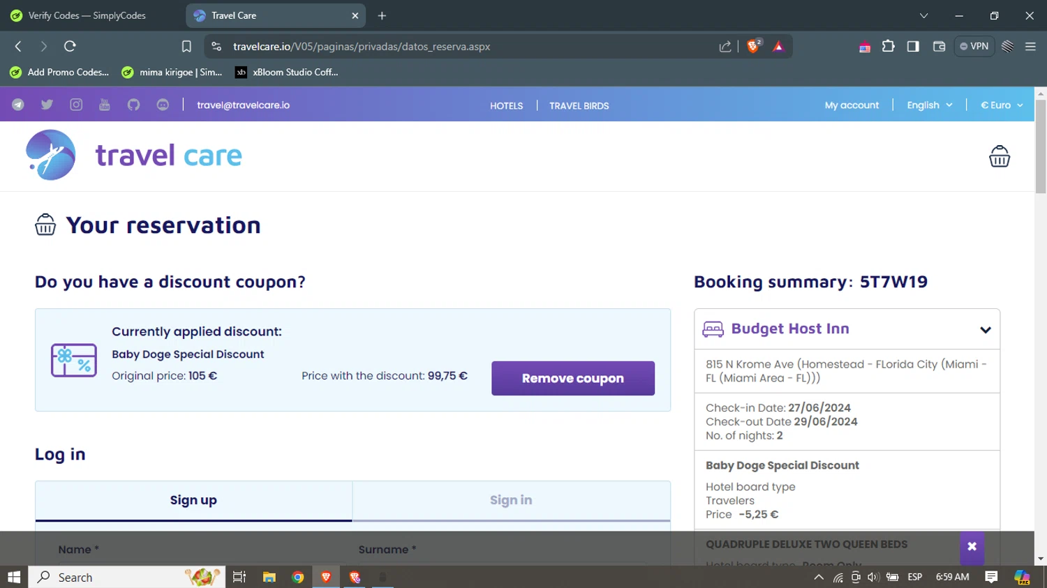
Task: Click the Windows Search box
Action: pos(127,577)
